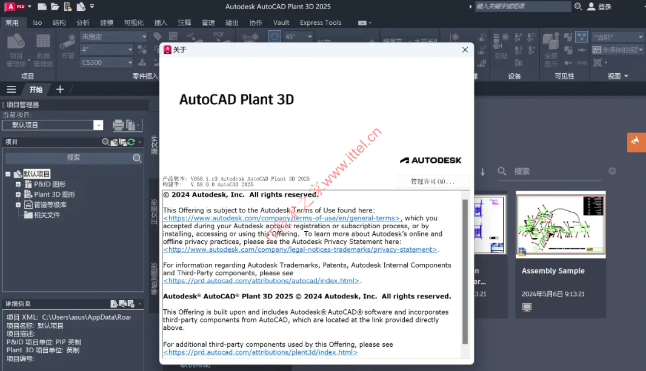Image resolution: width=646 pixels, height=371 pixels.
Task: Select the 相关文件 tree item
Action: coord(47,215)
